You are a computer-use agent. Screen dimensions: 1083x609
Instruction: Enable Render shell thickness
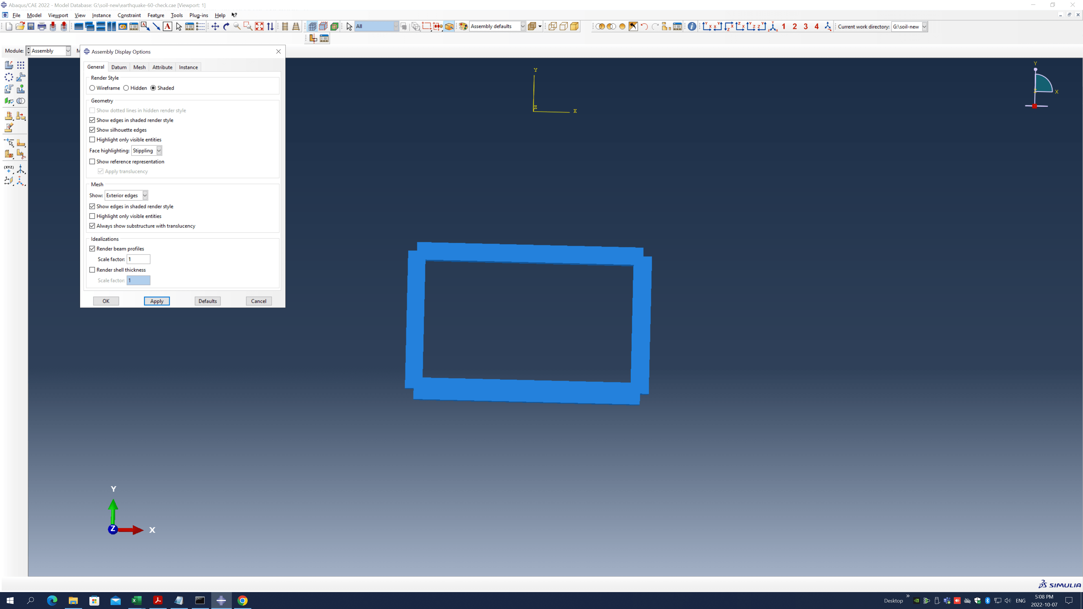click(x=92, y=270)
